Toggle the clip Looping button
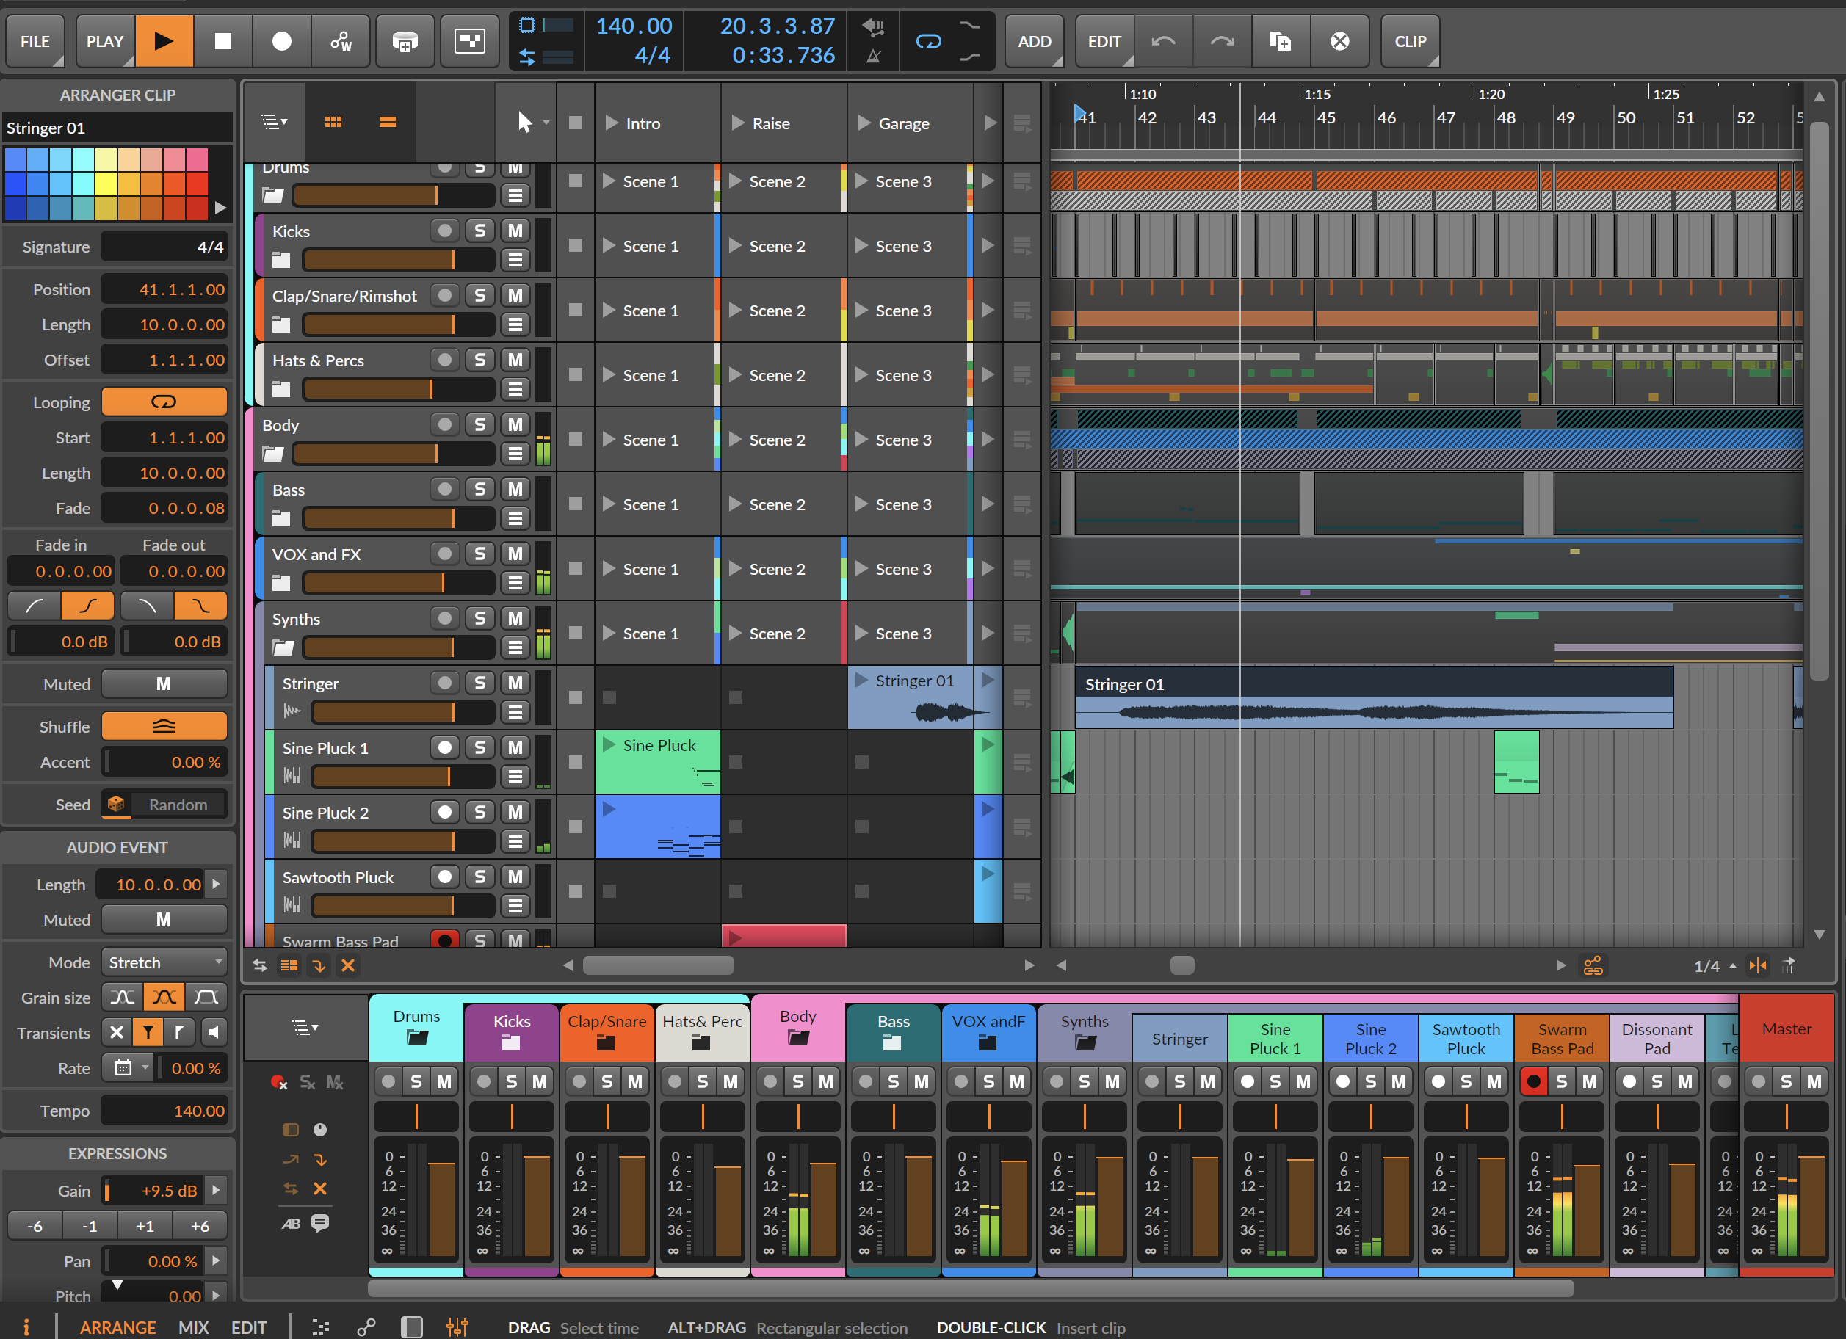 [164, 402]
